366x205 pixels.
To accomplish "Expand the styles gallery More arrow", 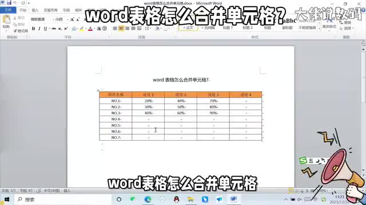I will click(319, 29).
